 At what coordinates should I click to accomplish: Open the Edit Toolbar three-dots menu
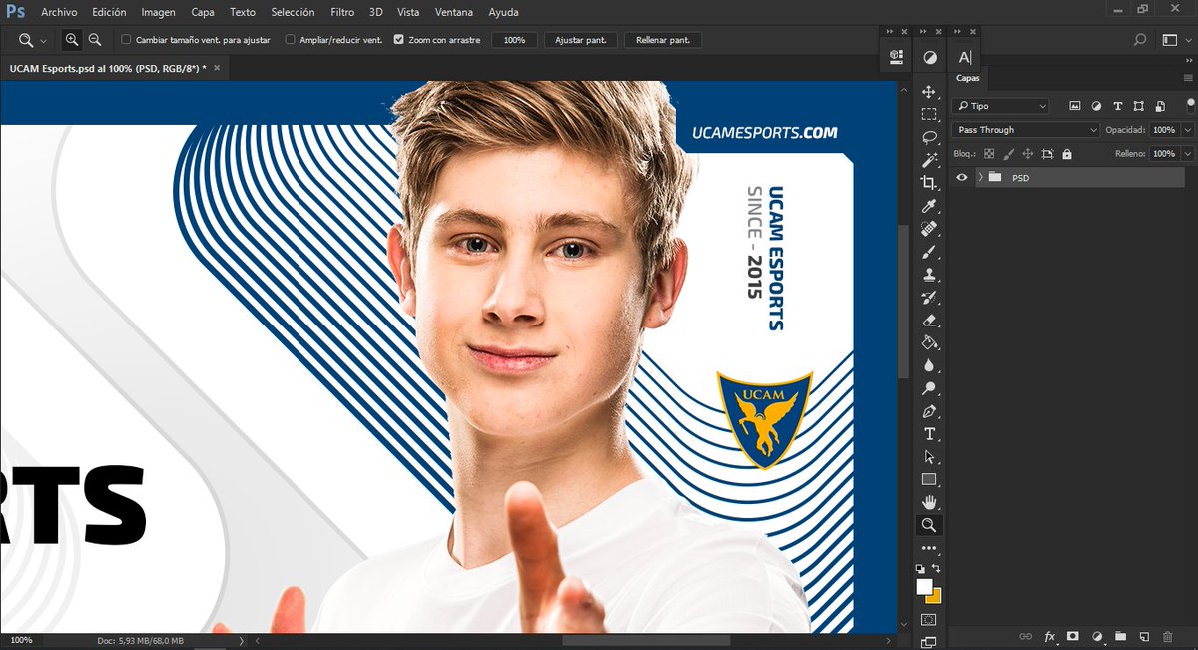coord(929,548)
